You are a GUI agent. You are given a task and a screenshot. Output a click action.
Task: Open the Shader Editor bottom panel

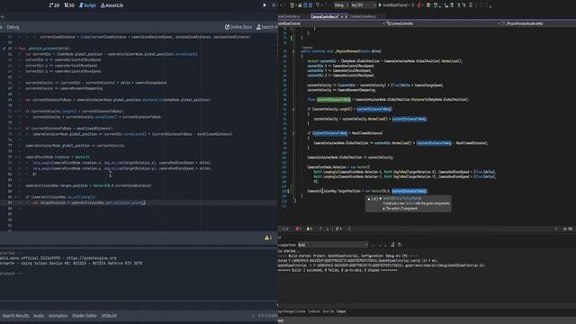[x=84, y=316]
